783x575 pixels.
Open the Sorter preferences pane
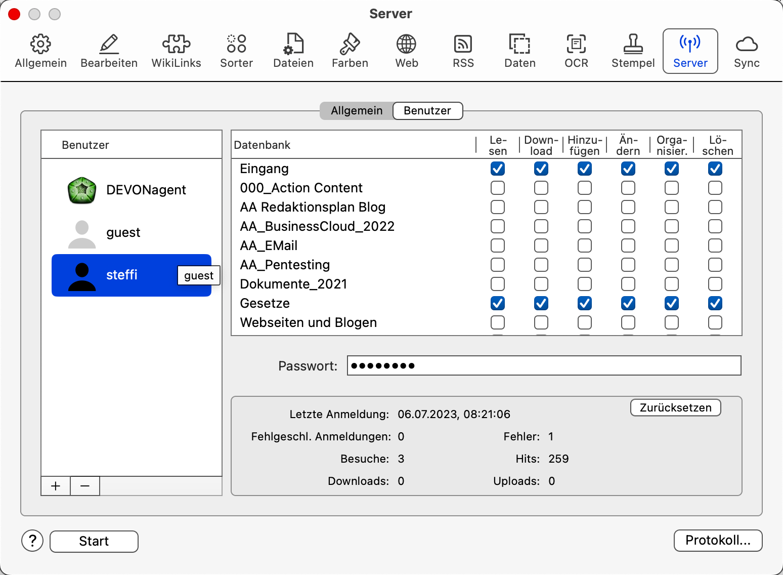click(x=236, y=51)
